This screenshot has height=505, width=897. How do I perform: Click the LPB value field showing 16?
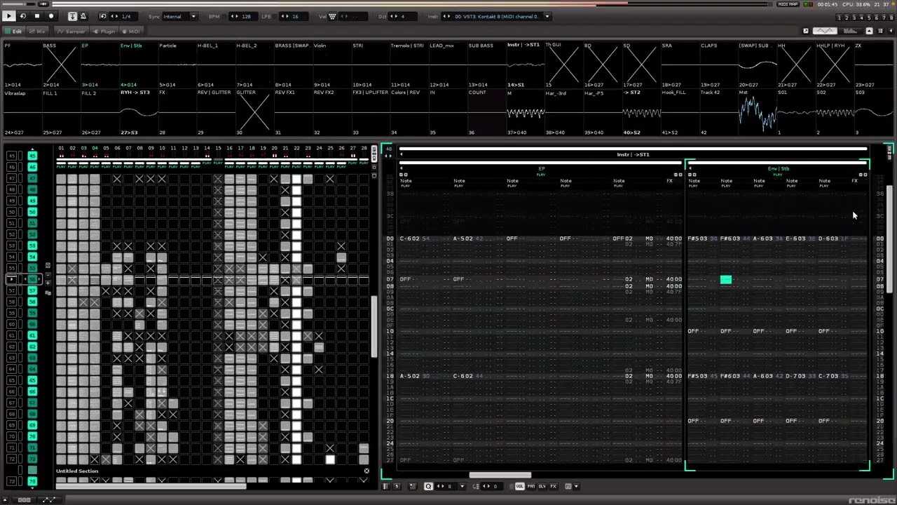tap(295, 16)
